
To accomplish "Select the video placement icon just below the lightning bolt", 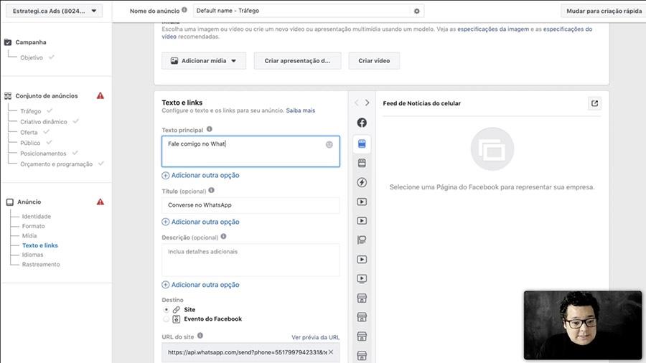I will (x=362, y=202).
